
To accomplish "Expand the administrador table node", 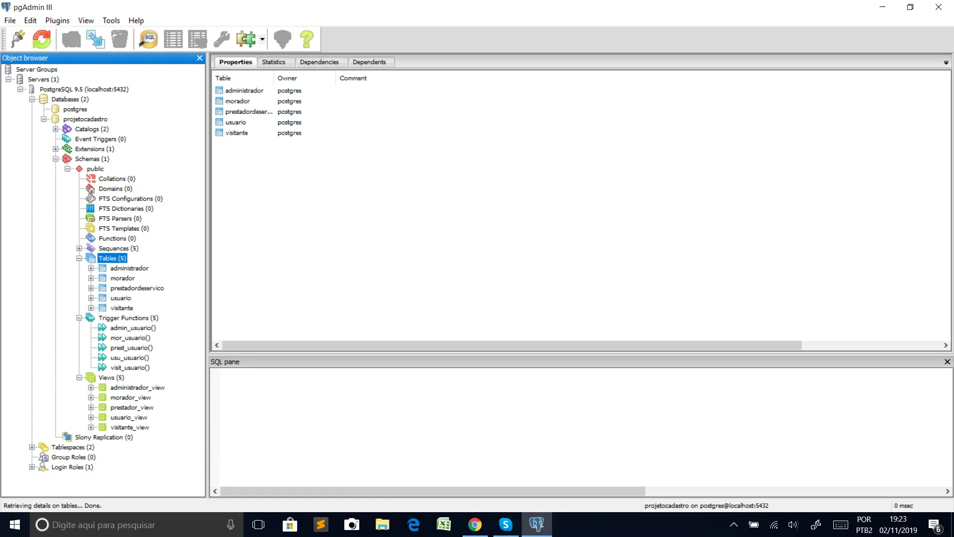I will pyautogui.click(x=91, y=268).
